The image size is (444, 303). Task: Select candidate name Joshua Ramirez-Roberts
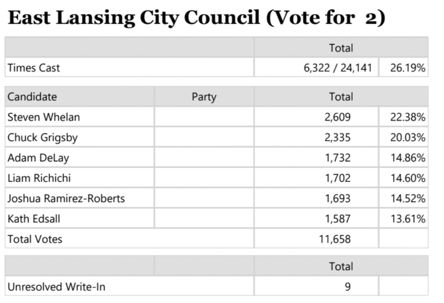[x=66, y=199]
